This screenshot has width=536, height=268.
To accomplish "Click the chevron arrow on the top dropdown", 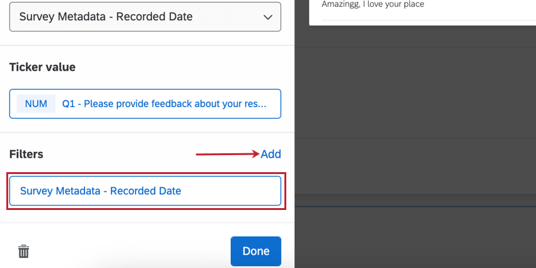I will [x=267, y=17].
